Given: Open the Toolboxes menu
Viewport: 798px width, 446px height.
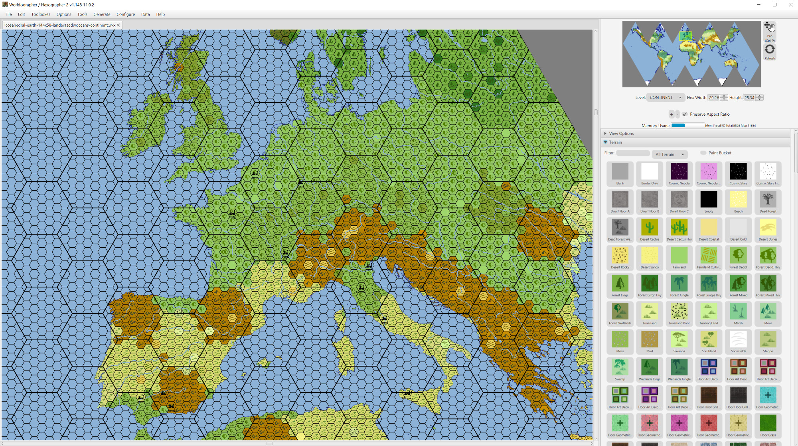Looking at the screenshot, I should [41, 14].
